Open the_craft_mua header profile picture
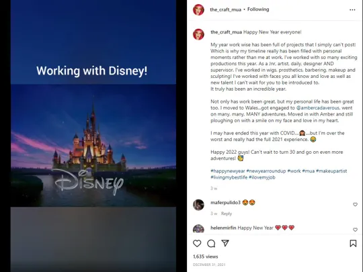Screen dimensions: 363x272 coord(198,9)
